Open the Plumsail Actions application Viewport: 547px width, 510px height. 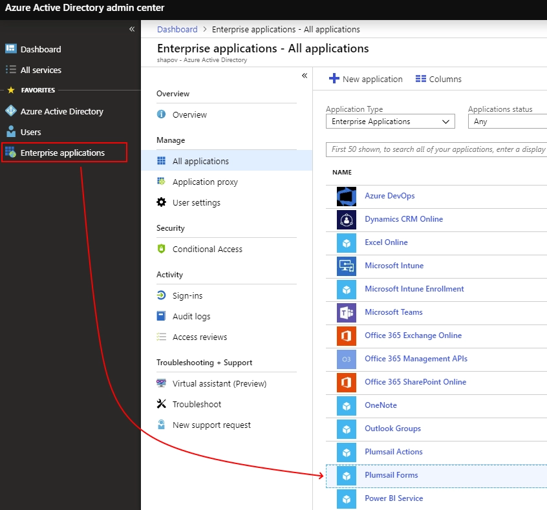click(394, 451)
